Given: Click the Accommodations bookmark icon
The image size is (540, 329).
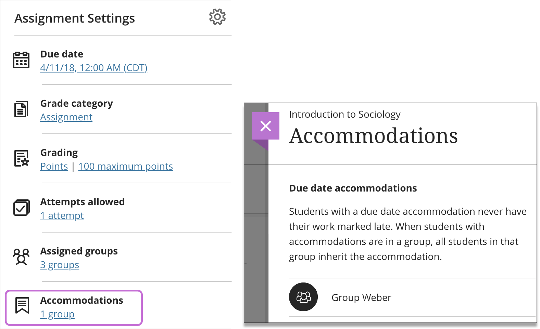Looking at the screenshot, I should 22,305.
